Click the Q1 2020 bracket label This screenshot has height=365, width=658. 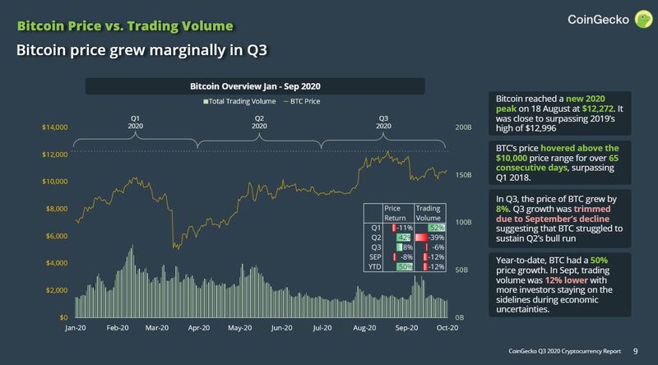pyautogui.click(x=135, y=122)
